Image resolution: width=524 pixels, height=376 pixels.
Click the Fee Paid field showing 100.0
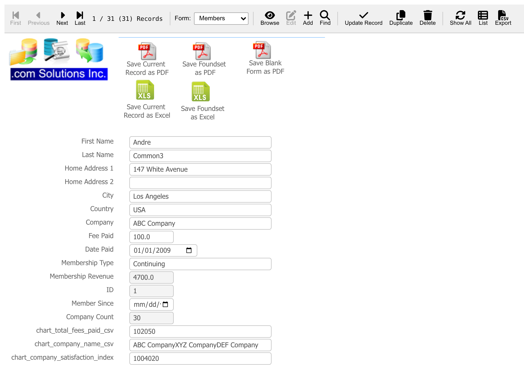(x=151, y=237)
